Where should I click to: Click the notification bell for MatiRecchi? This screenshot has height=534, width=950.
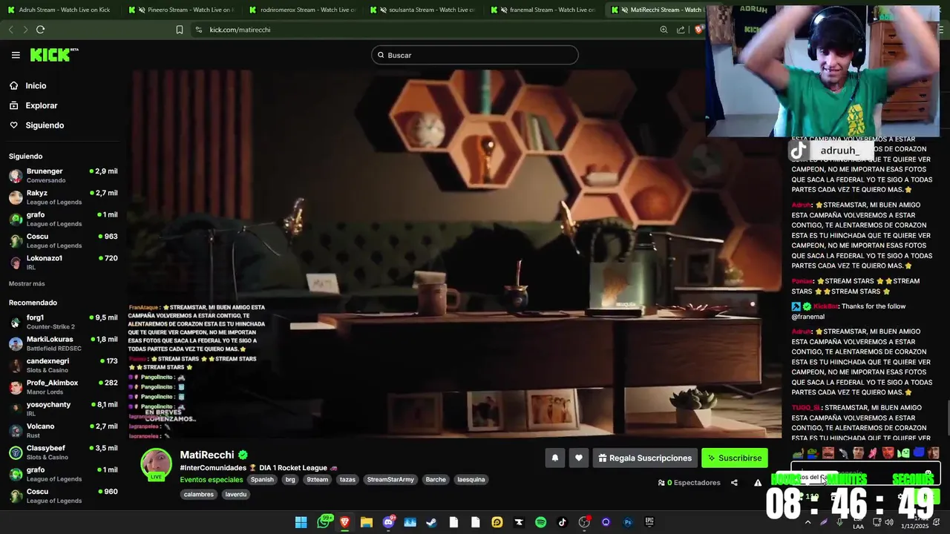pyautogui.click(x=554, y=458)
